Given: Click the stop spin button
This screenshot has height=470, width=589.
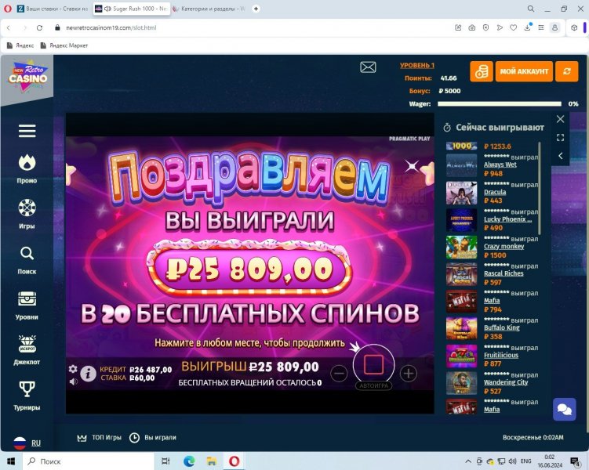Looking at the screenshot, I should pos(373,364).
